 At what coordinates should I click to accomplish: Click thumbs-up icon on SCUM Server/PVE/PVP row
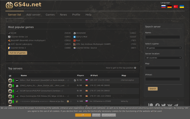(62, 91)
